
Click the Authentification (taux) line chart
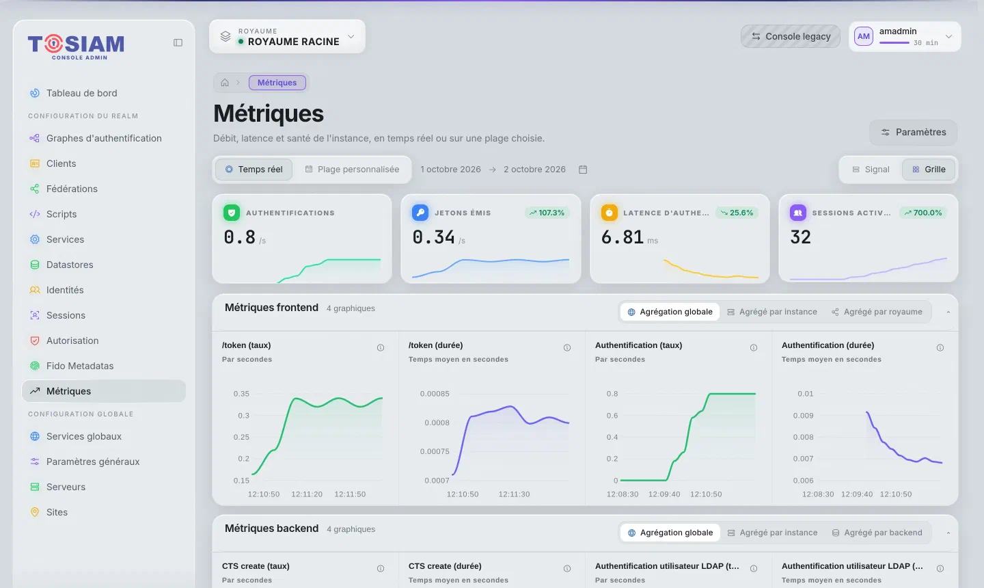688,437
